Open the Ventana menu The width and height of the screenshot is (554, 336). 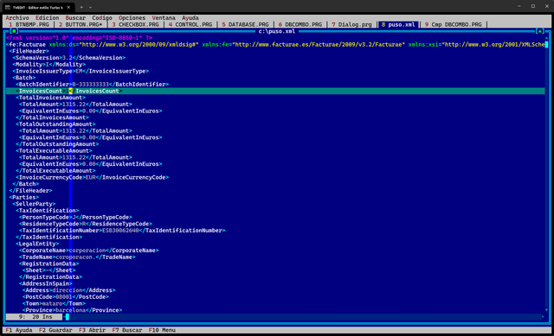click(x=164, y=17)
